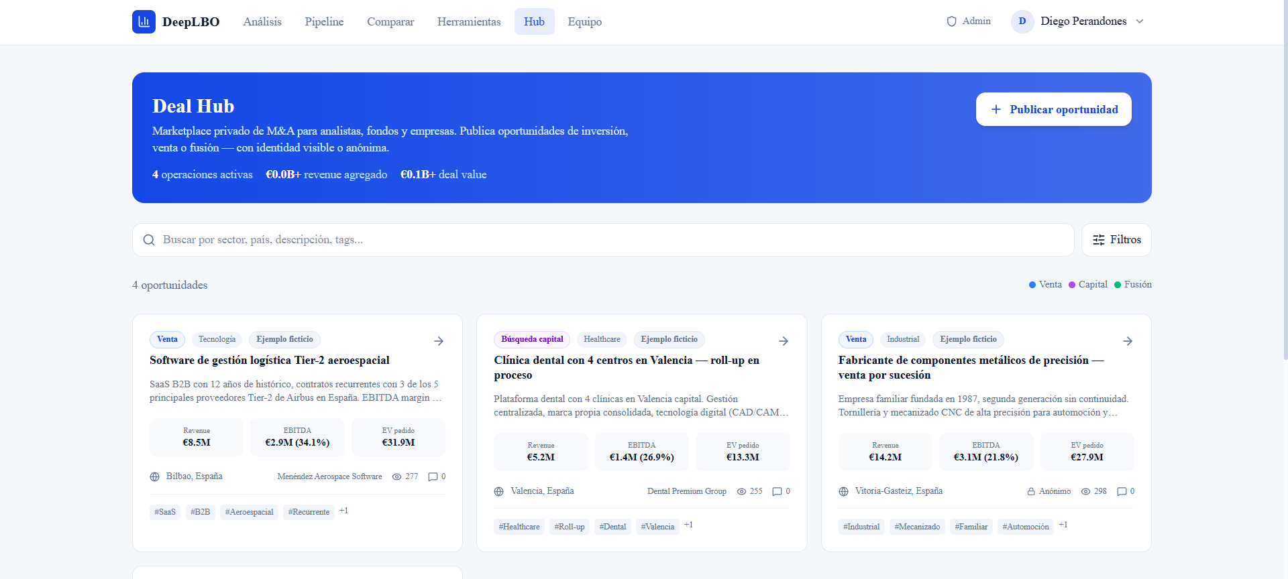Click the #Recurrente tag
Viewport: 1288px width, 579px height.
click(x=309, y=512)
